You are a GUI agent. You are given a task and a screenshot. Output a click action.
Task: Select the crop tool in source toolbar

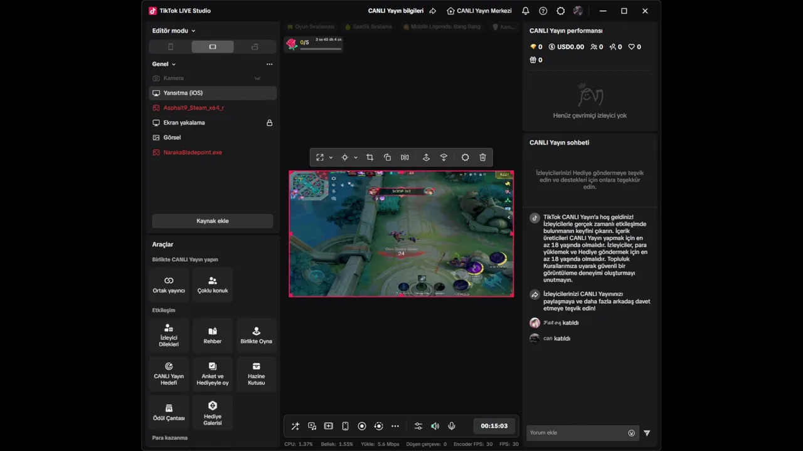[x=370, y=157]
